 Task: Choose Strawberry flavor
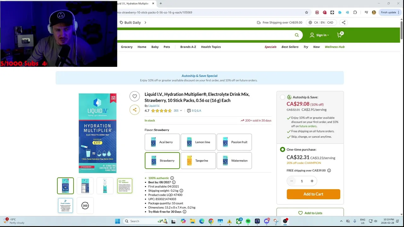(162, 161)
